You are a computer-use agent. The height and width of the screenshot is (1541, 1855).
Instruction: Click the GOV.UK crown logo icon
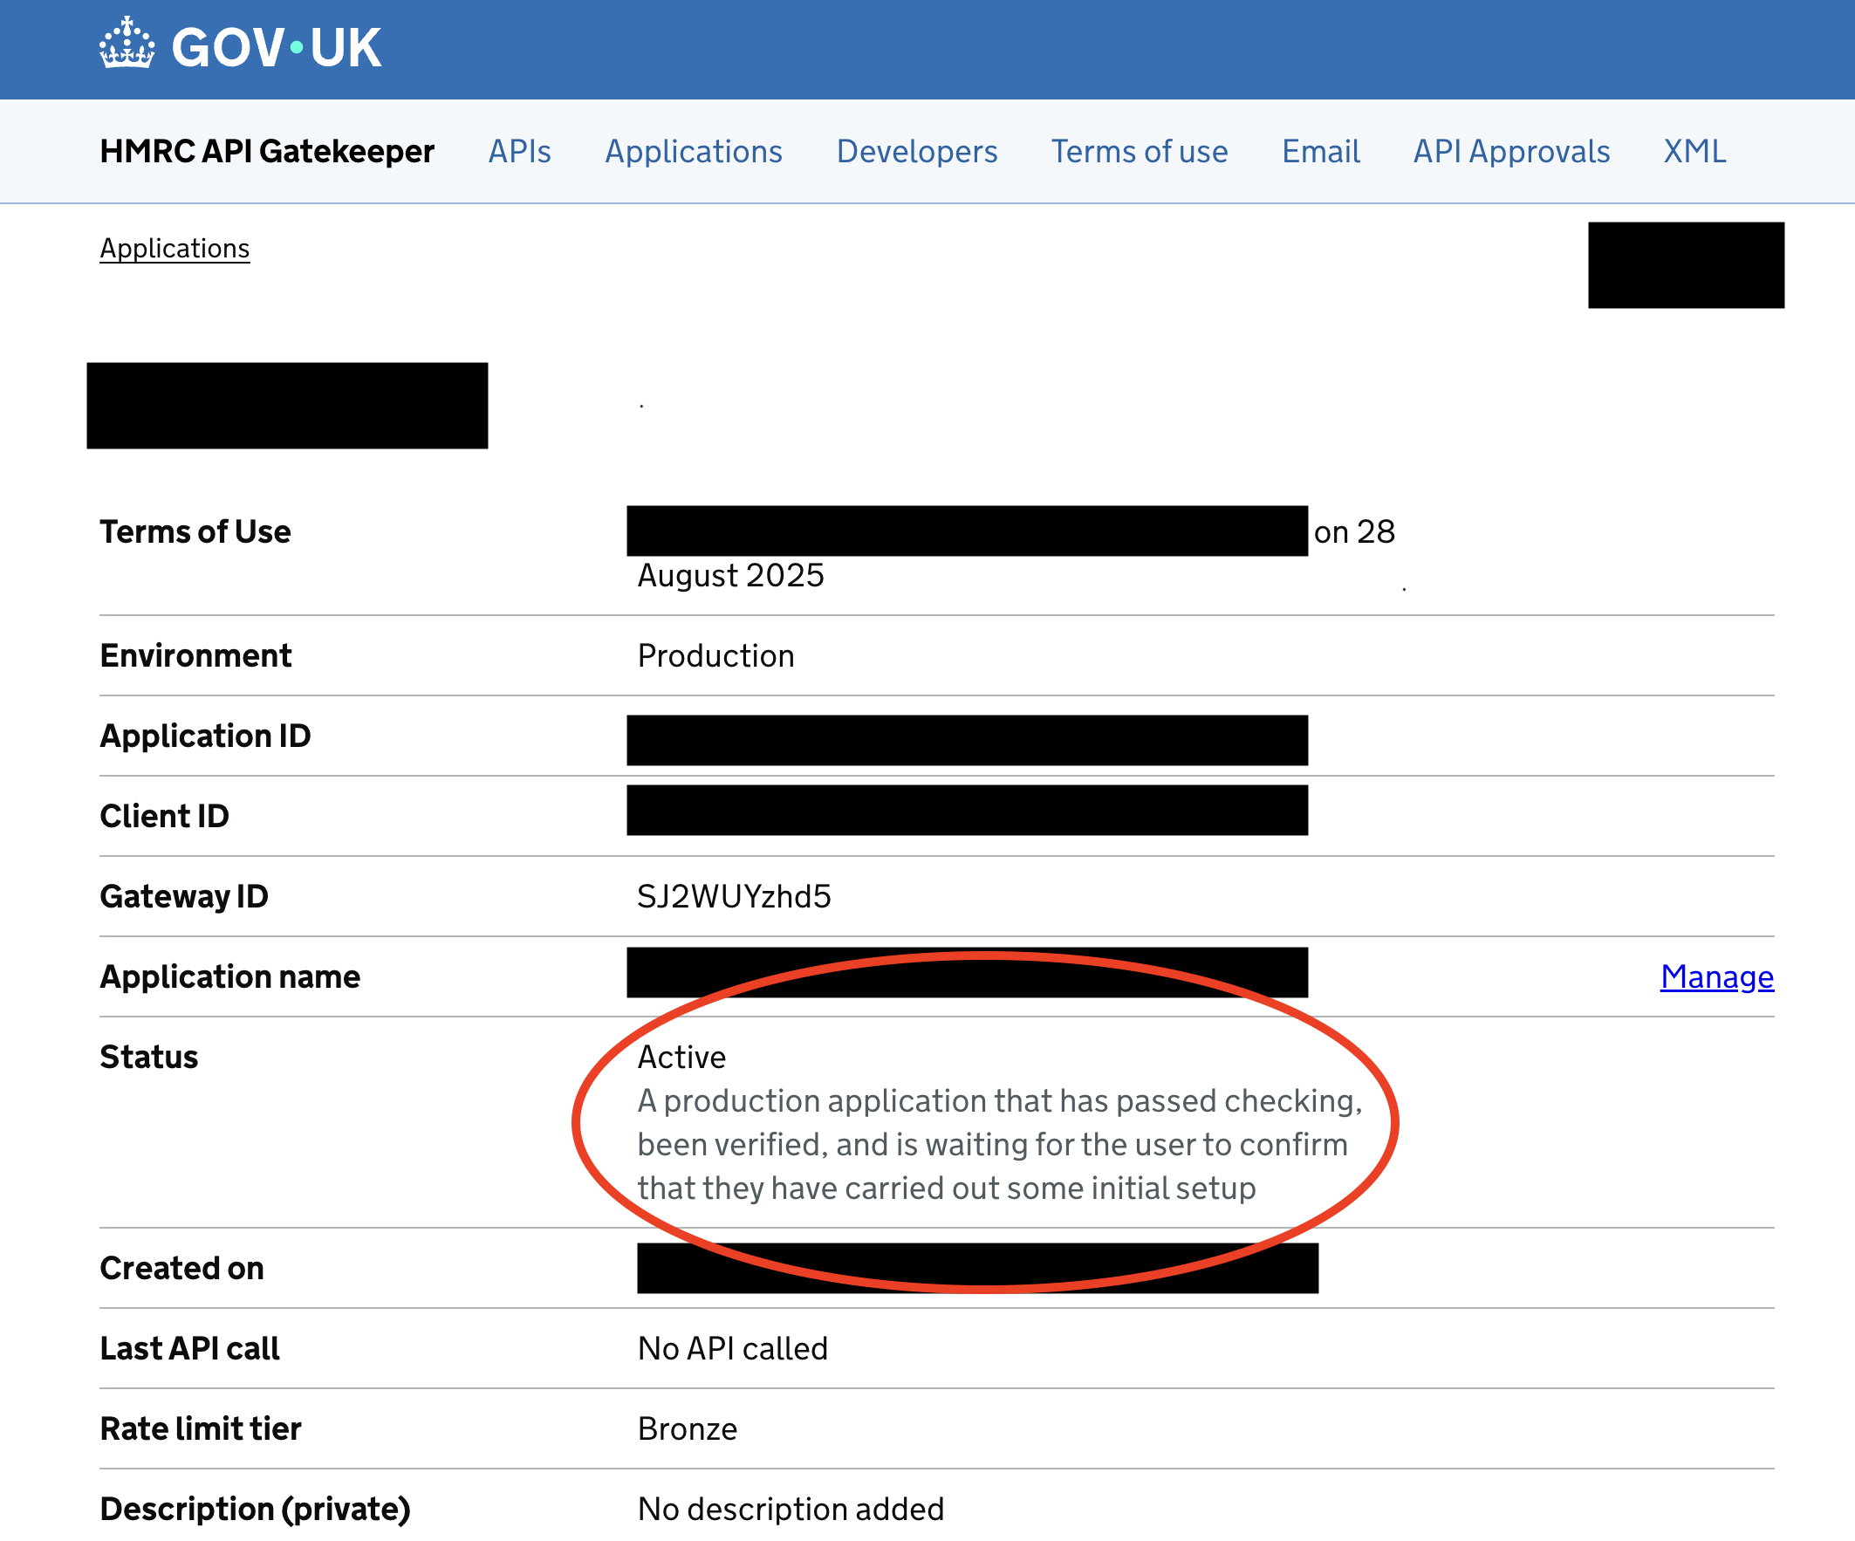pos(127,45)
